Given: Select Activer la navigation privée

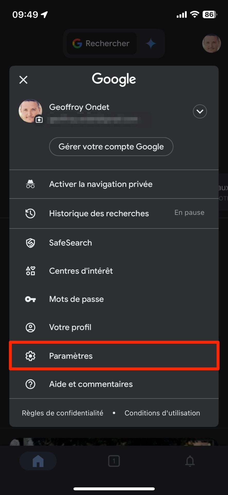Looking at the screenshot, I should click(x=101, y=184).
